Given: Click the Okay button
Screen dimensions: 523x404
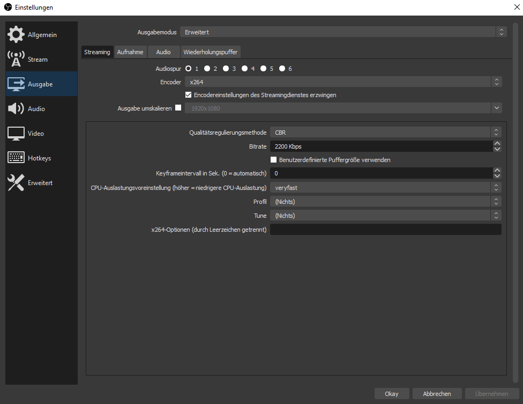Looking at the screenshot, I should pos(392,394).
